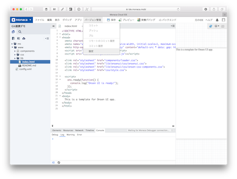Fold the body tag at line 21
The width and height of the screenshot is (237, 179).
point(60,96)
